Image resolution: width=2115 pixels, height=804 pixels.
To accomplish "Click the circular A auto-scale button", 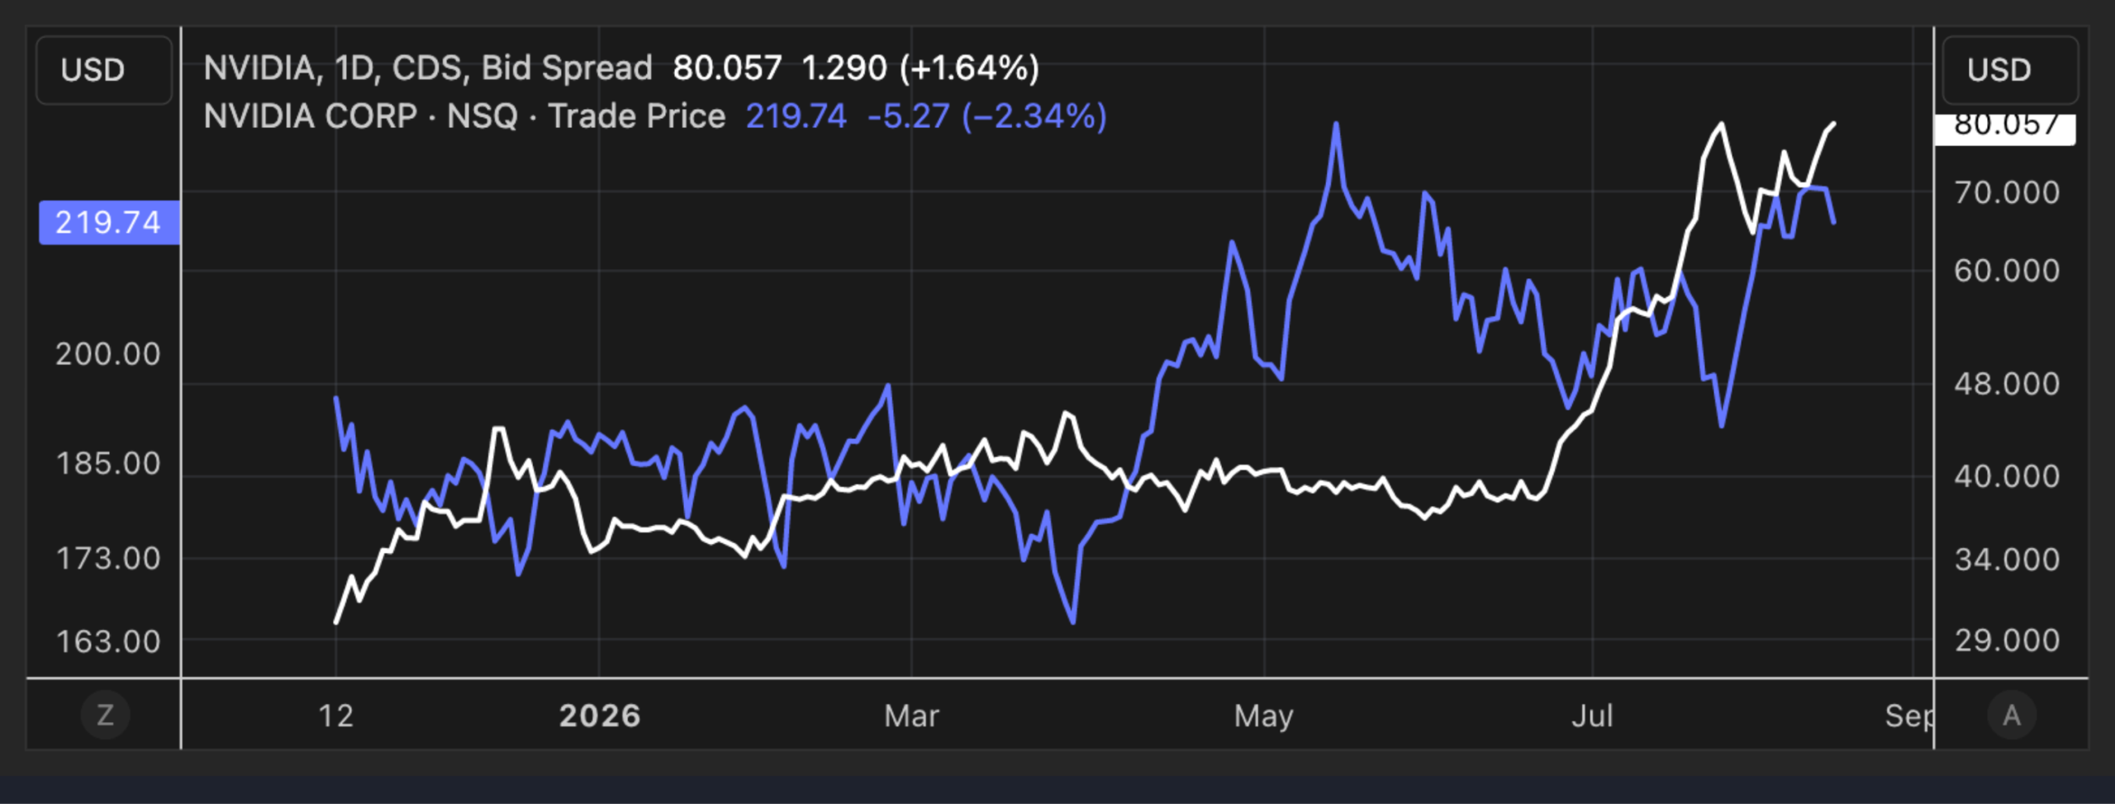I will coord(2011,715).
